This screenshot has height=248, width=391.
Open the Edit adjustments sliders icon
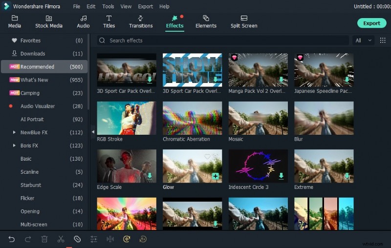click(x=94, y=239)
